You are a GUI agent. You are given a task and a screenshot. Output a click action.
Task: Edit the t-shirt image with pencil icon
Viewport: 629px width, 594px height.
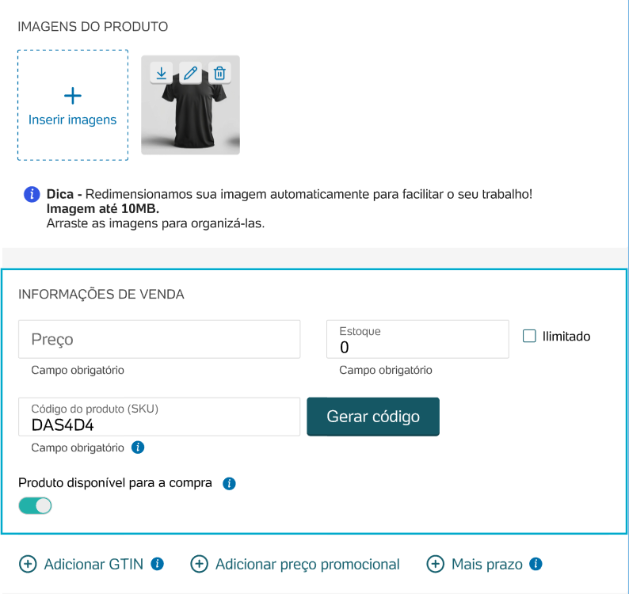[191, 73]
